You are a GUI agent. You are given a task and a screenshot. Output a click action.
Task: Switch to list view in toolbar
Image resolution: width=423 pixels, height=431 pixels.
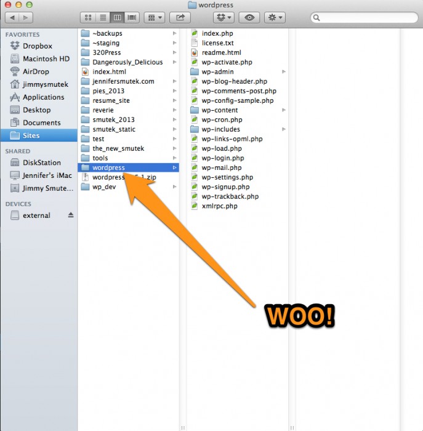(103, 18)
